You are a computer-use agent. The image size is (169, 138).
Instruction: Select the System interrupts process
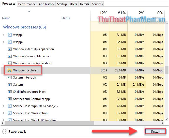[83, 78]
